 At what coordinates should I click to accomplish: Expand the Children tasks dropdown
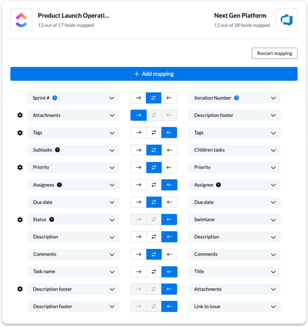point(273,150)
